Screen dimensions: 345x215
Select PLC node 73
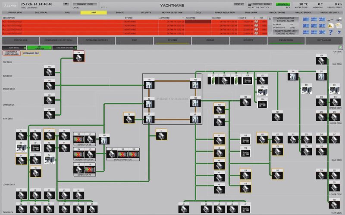click(x=161, y=135)
